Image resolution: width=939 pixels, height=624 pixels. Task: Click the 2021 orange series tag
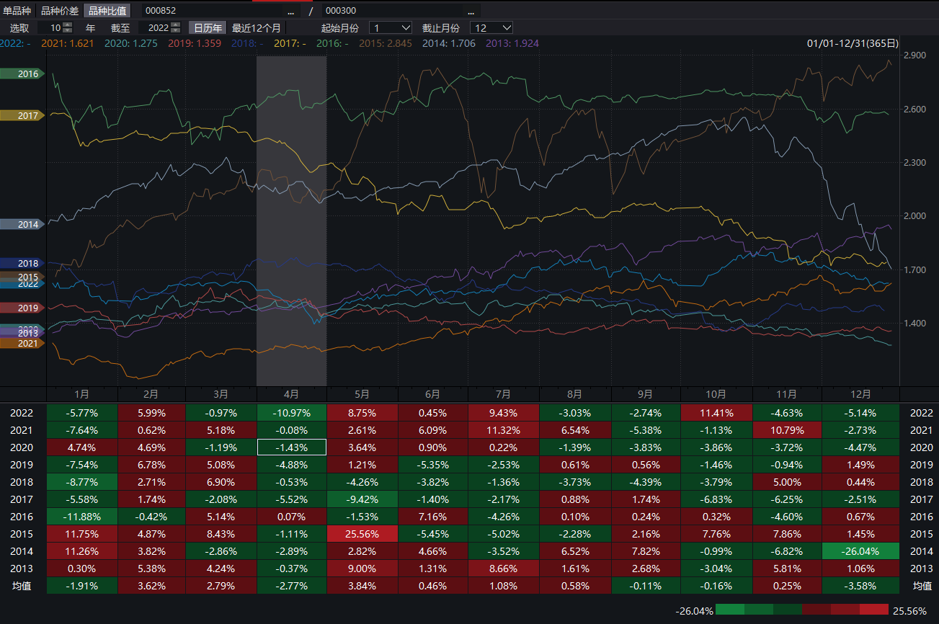point(22,344)
